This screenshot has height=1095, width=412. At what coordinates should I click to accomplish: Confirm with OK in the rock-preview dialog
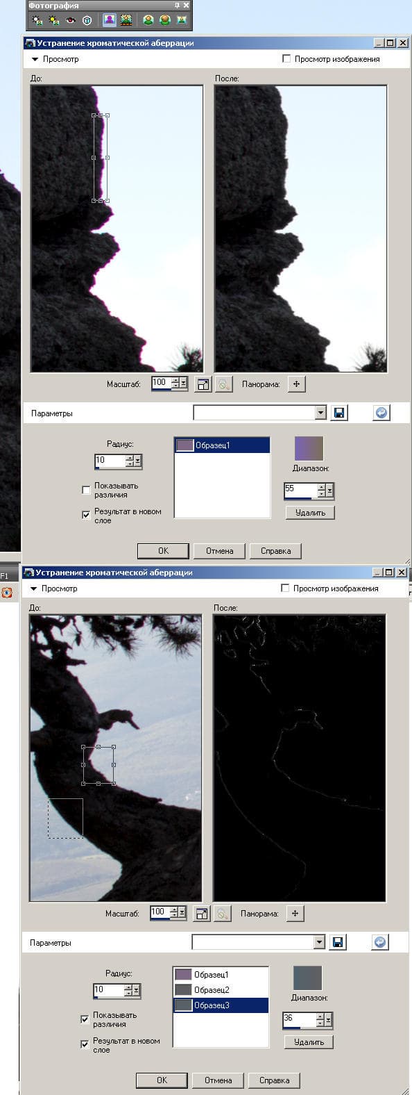[x=163, y=551]
